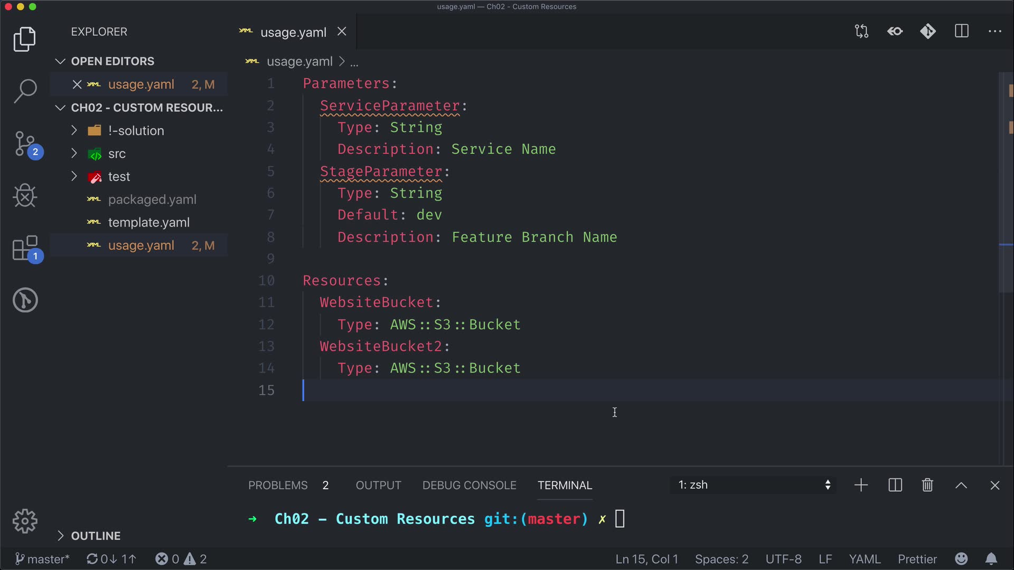Image resolution: width=1014 pixels, height=570 pixels.
Task: Expand the OUTLINE section
Action: 96,536
